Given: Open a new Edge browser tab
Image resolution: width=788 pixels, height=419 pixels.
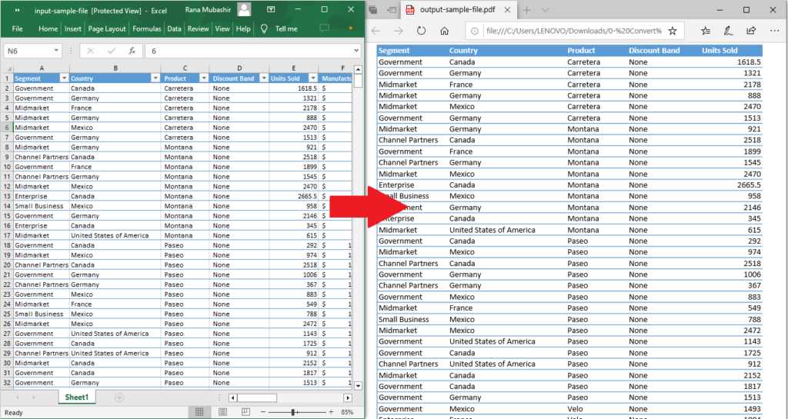Looking at the screenshot, I should [526, 10].
